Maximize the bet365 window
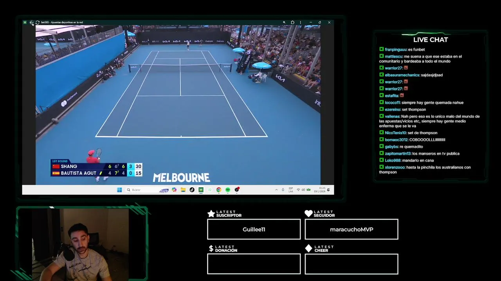The height and width of the screenshot is (281, 501). [320, 23]
